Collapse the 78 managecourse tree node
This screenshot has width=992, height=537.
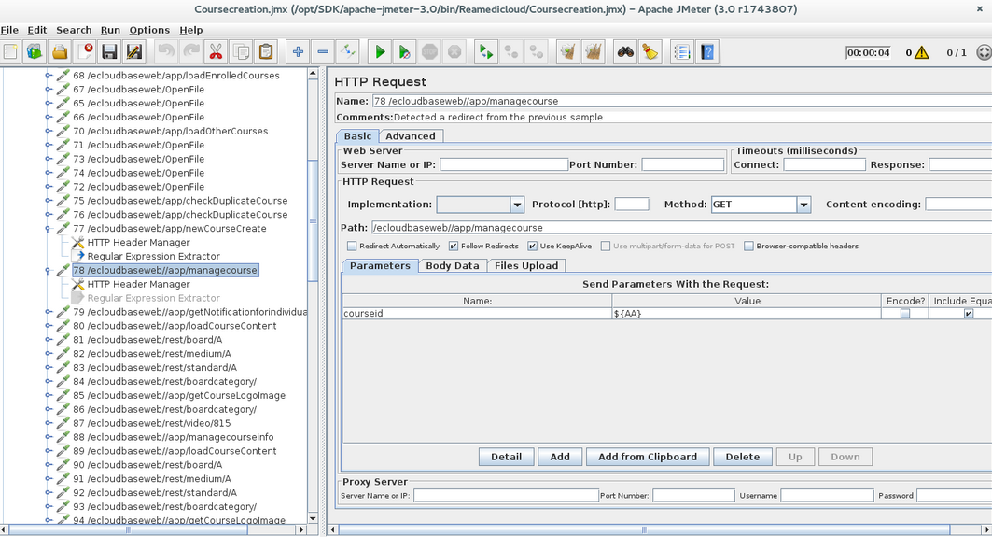pos(49,271)
